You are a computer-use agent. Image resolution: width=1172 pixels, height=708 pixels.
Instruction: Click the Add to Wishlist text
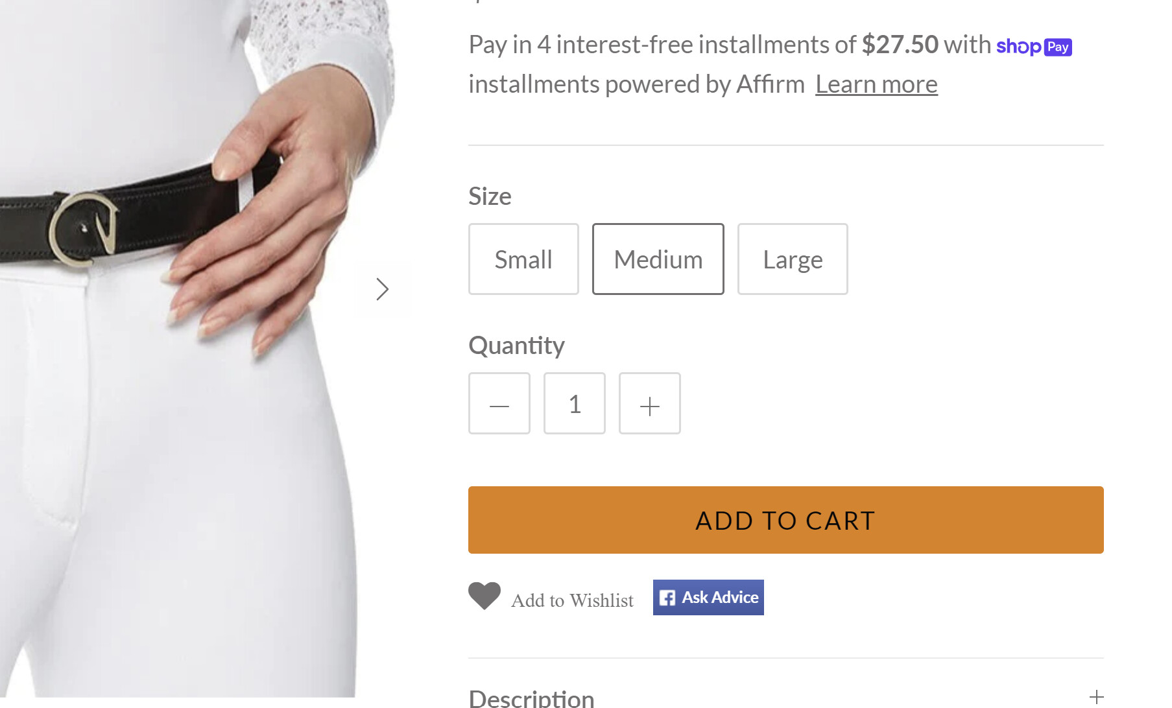[x=572, y=600]
